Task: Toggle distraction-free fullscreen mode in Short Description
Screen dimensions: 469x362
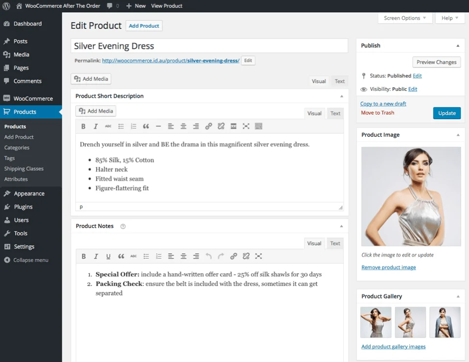Action: pyautogui.click(x=246, y=126)
